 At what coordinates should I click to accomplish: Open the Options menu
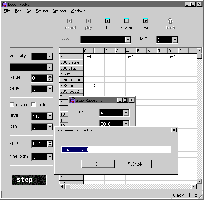(x=59, y=11)
